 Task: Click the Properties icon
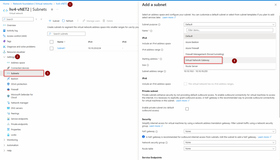point(8,130)
